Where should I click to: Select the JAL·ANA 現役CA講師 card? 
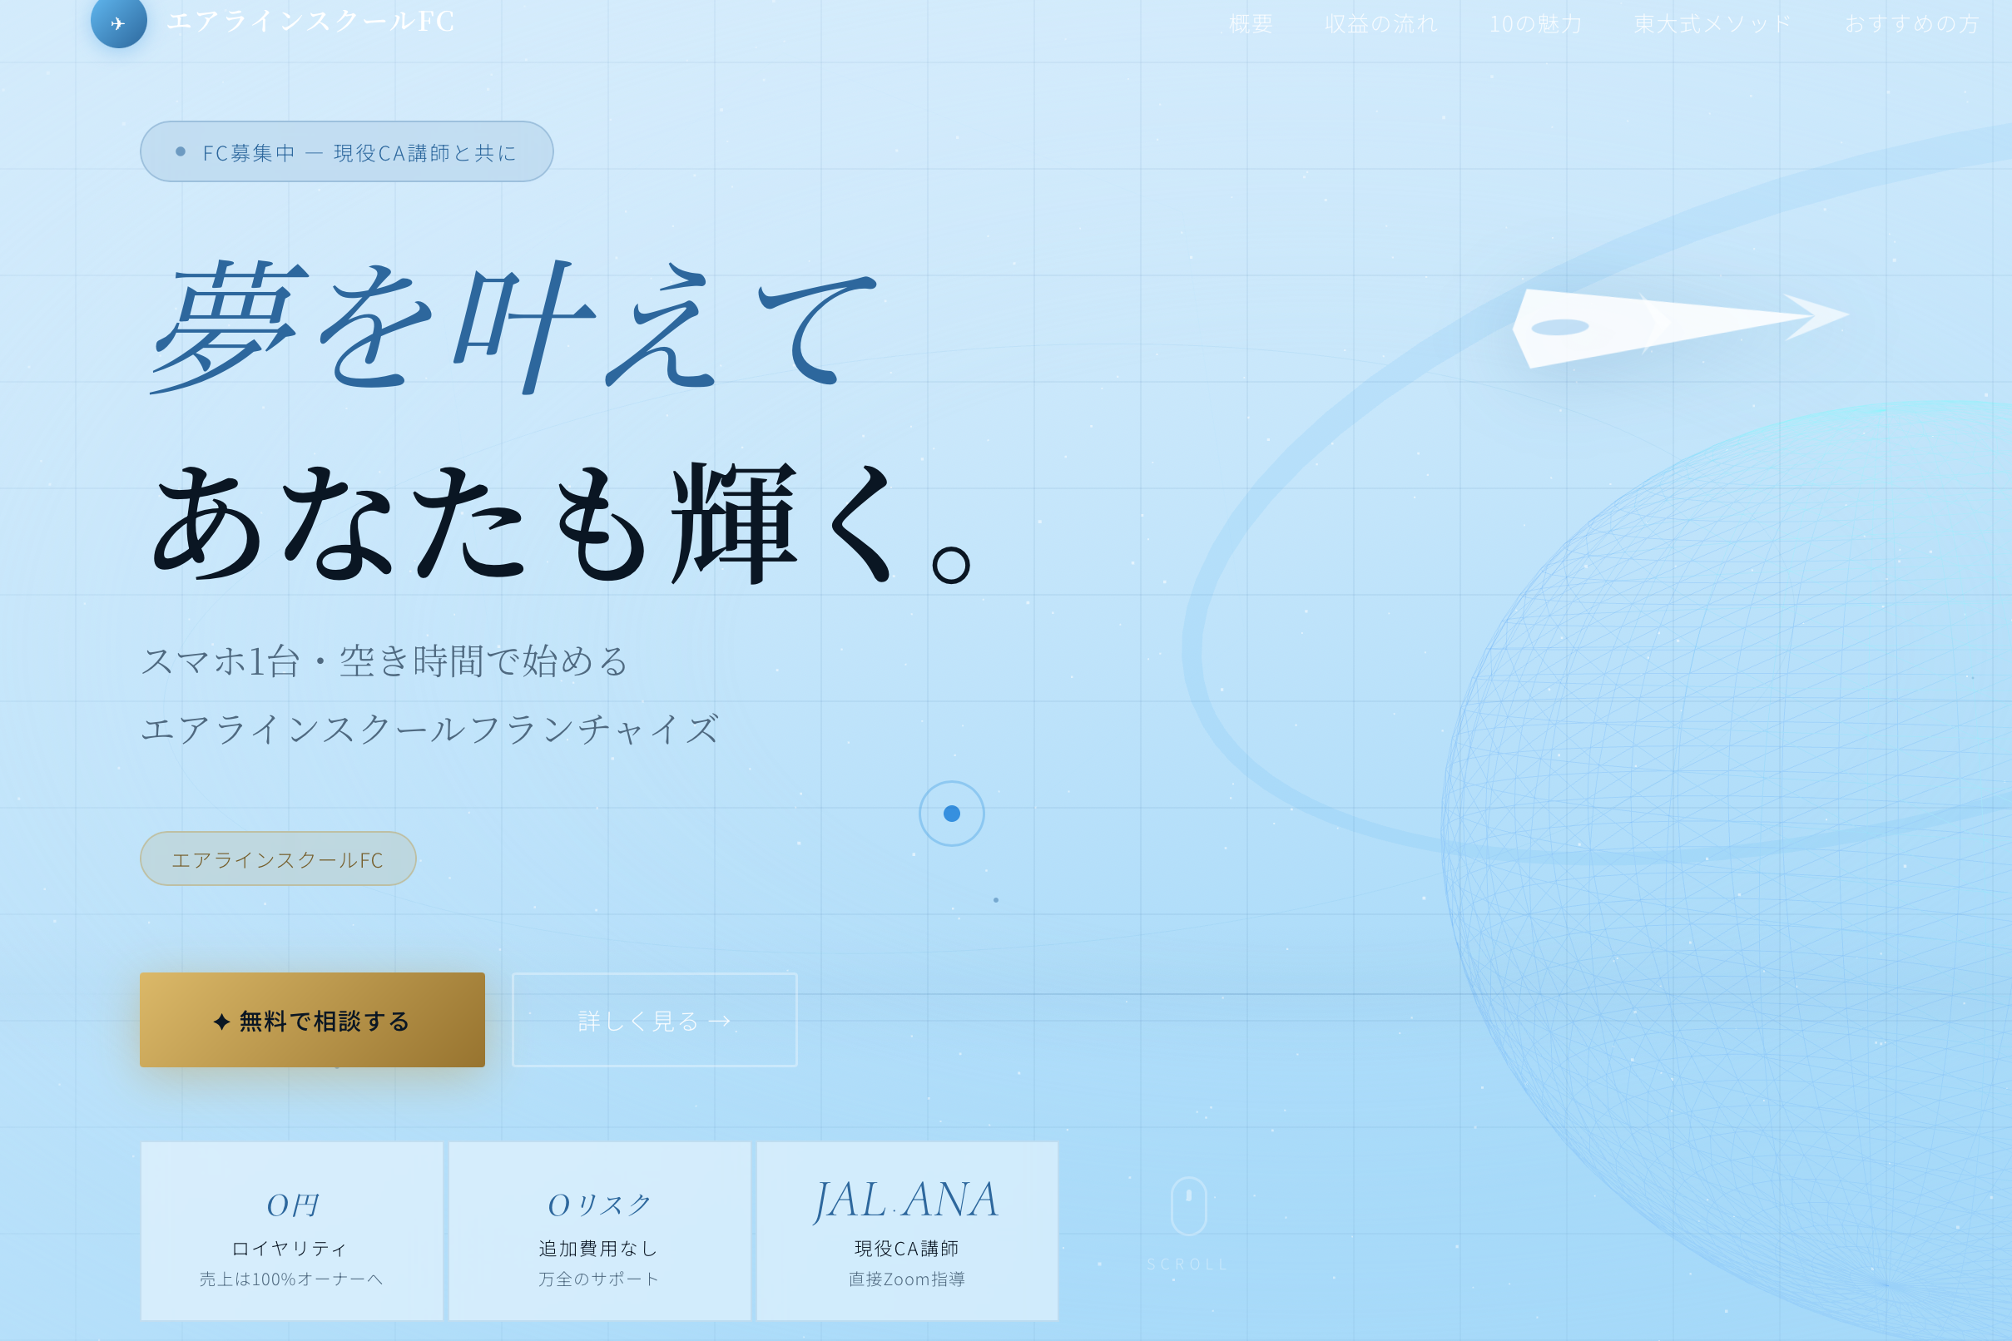pyautogui.click(x=908, y=1230)
